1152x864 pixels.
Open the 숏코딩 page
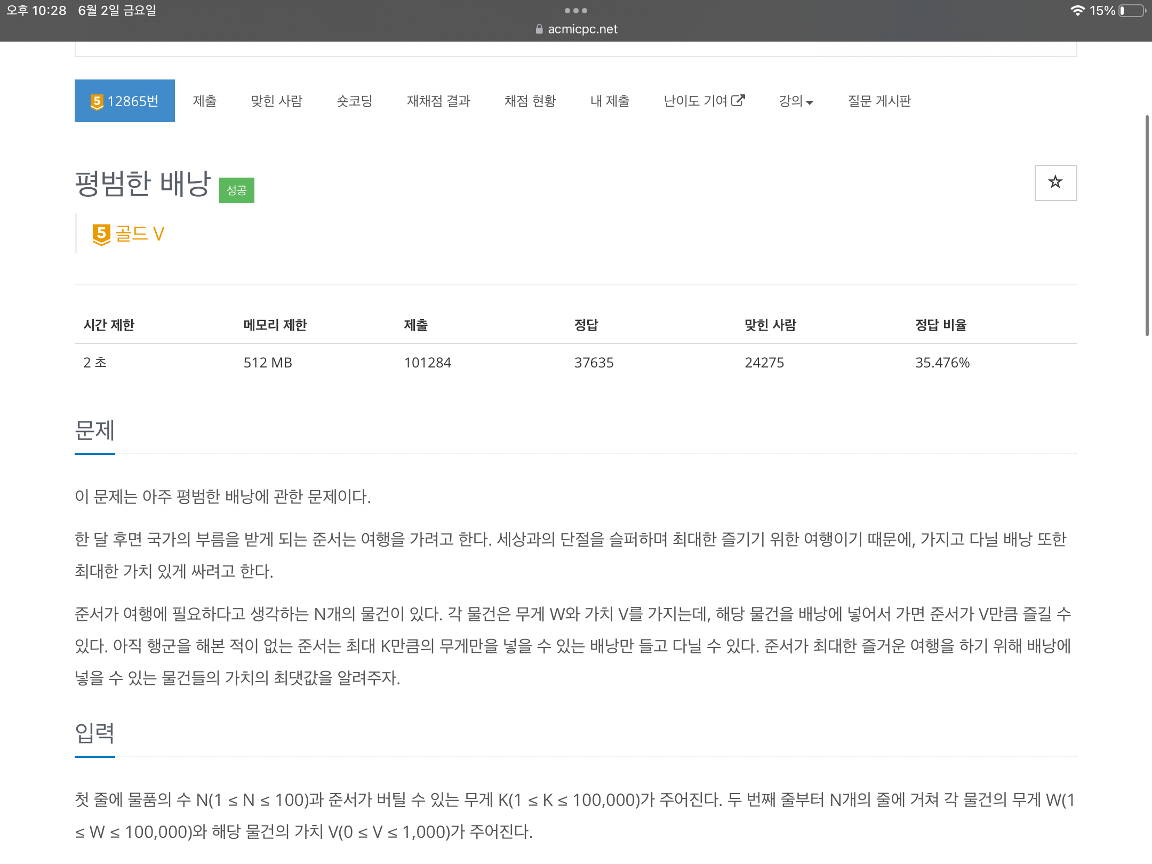355,101
